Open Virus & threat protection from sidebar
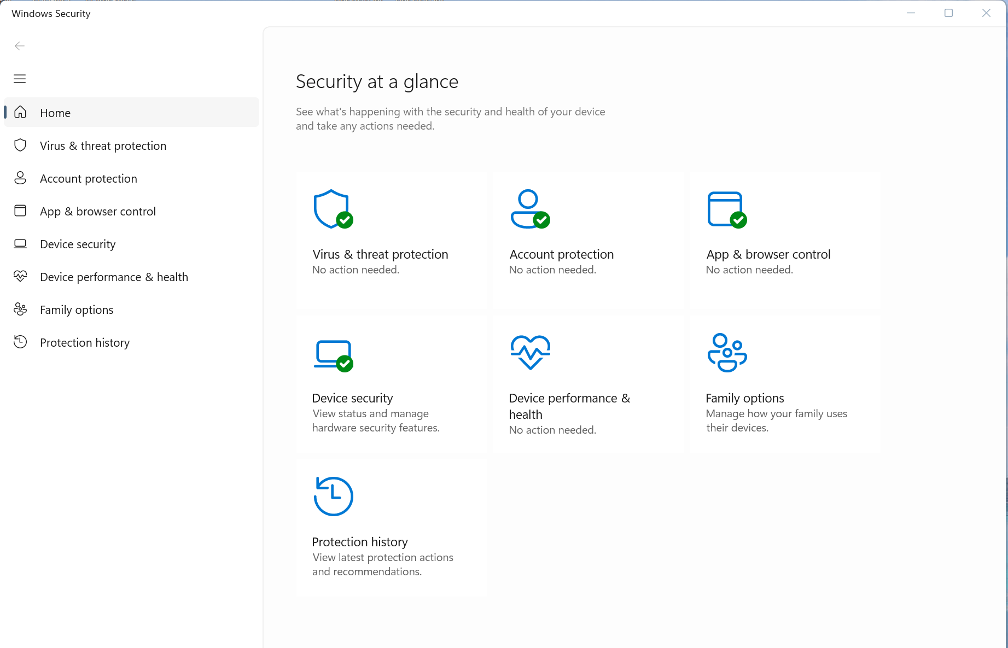The width and height of the screenshot is (1008, 648). click(x=103, y=145)
